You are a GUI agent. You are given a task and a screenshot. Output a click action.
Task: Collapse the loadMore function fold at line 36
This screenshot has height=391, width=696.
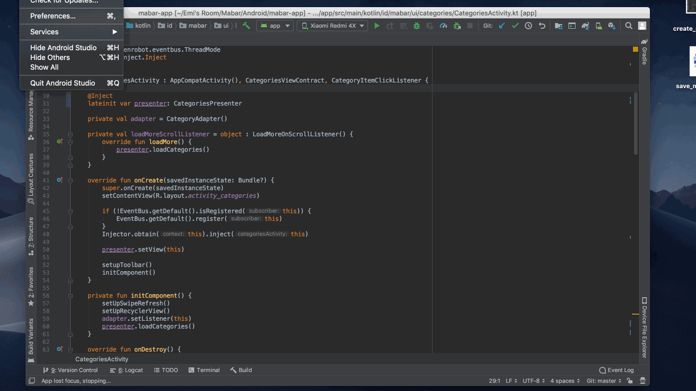(71, 142)
